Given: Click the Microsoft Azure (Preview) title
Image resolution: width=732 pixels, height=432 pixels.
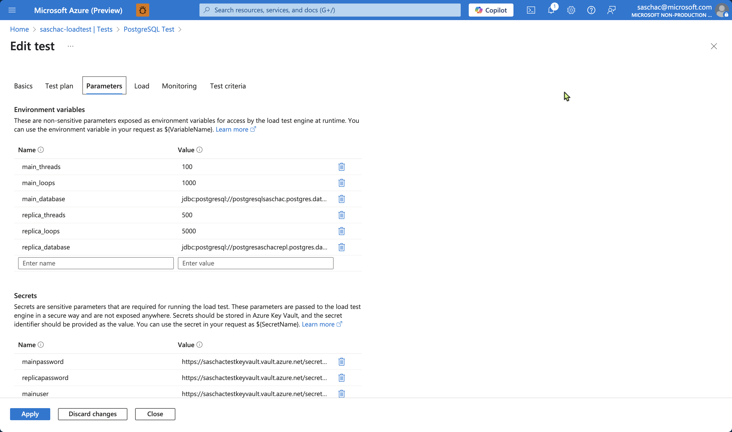Looking at the screenshot, I should tap(78, 10).
